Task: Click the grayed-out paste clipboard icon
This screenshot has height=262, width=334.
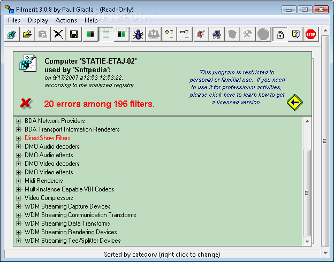Action: [x=43, y=34]
